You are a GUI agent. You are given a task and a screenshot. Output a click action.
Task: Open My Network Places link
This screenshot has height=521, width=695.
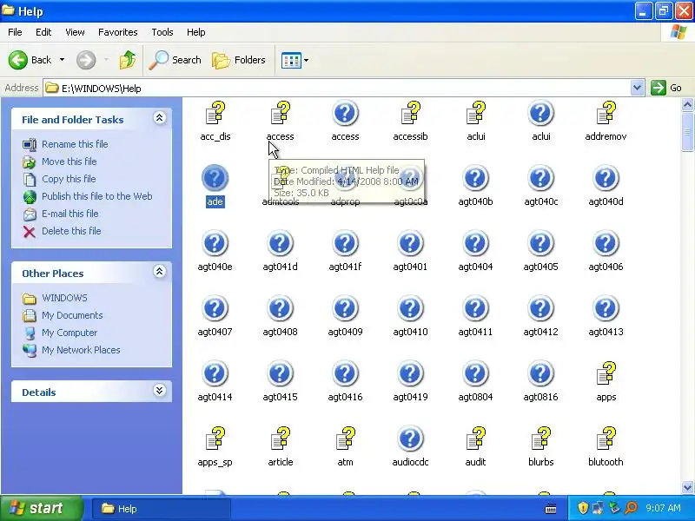tap(81, 350)
